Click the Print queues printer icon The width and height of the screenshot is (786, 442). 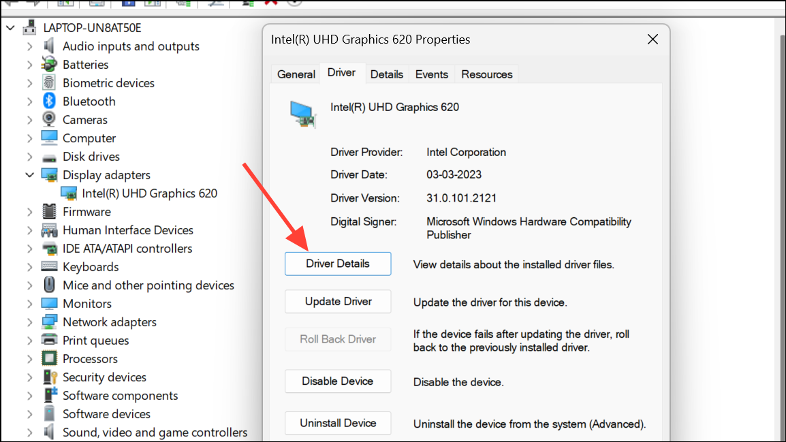coord(49,341)
